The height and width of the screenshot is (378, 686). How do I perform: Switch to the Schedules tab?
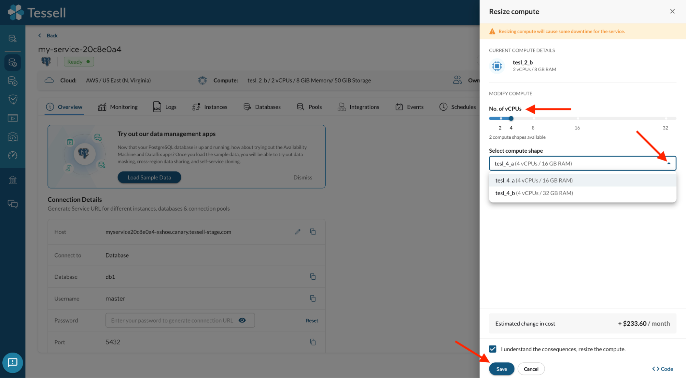pos(457,107)
